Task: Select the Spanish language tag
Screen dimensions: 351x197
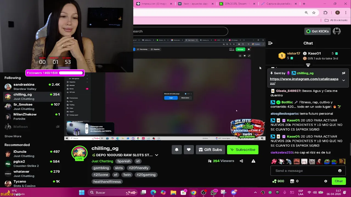Action: (x=124, y=161)
